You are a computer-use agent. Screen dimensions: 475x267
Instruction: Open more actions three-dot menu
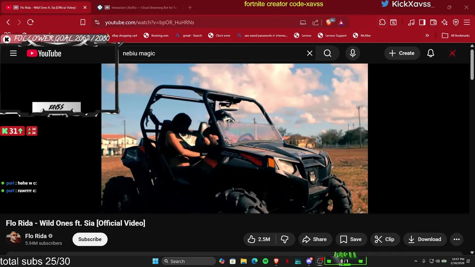(457, 239)
